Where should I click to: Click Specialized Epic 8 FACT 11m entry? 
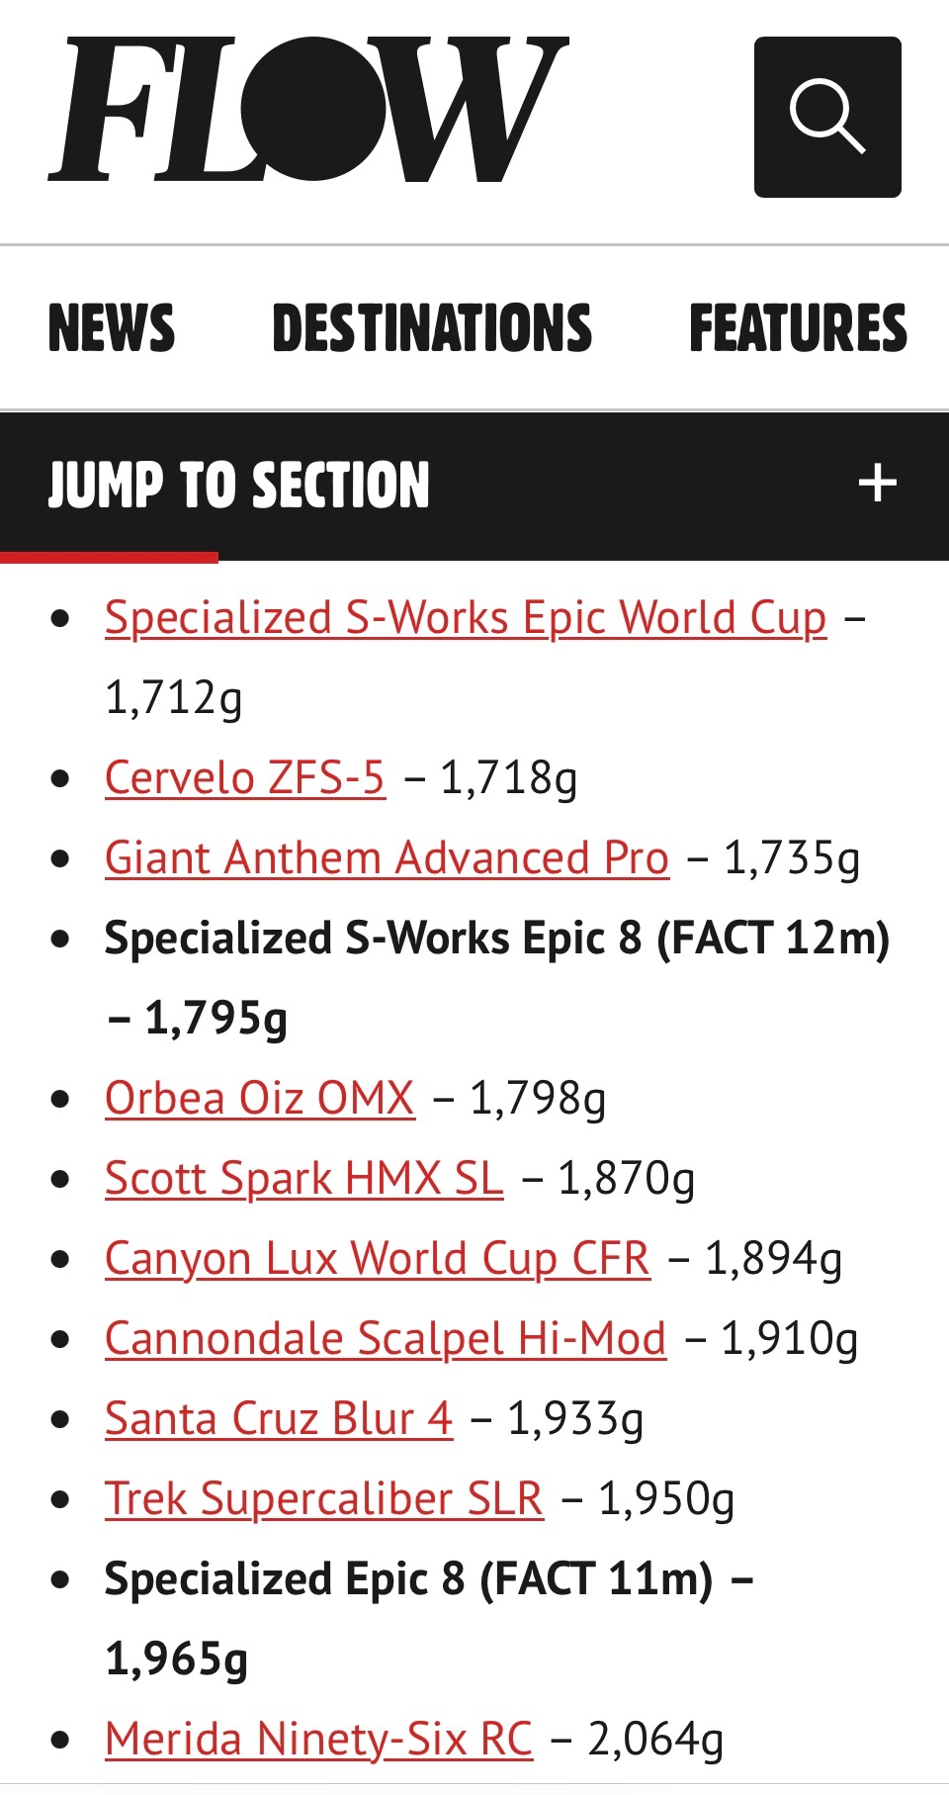408,1579
